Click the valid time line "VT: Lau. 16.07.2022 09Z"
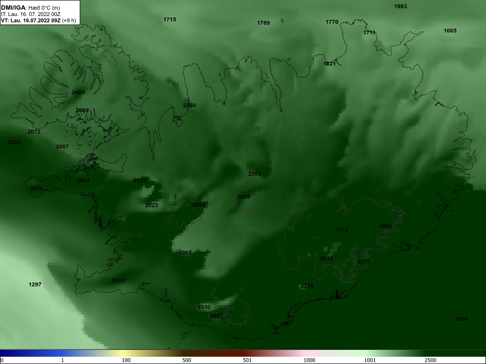486x364 pixels. coord(31,21)
